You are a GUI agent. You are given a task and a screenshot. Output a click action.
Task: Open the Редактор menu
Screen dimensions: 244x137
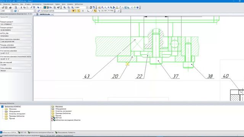[x=6, y=4]
